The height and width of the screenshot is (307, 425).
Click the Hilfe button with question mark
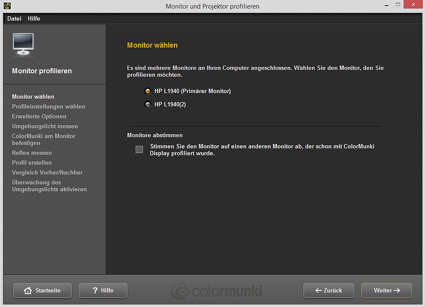click(x=103, y=290)
